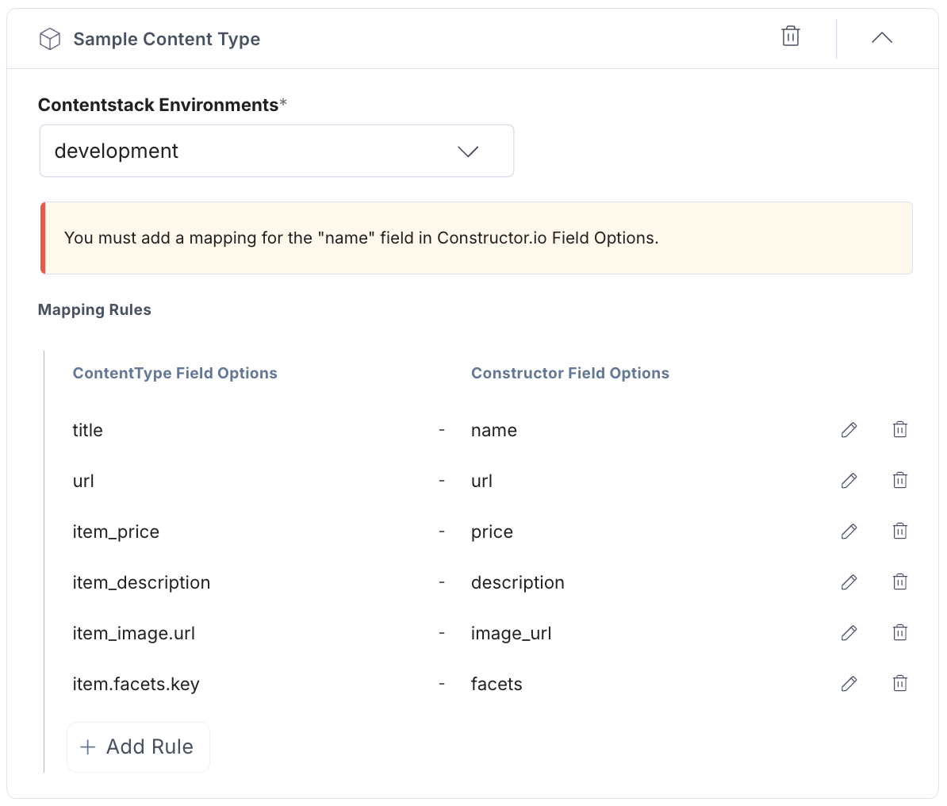Edit the item_price mapping rule

coord(849,531)
